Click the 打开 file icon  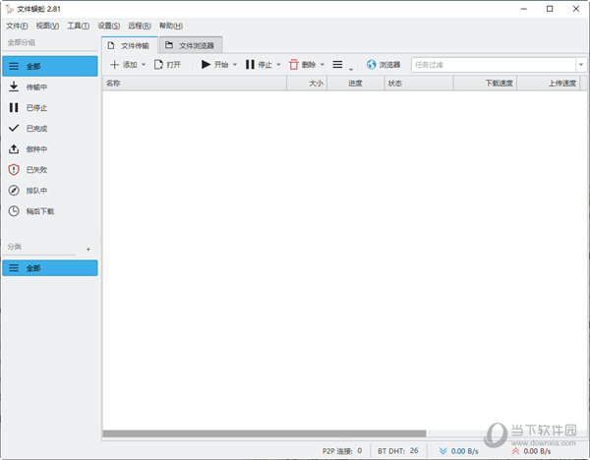click(158, 65)
